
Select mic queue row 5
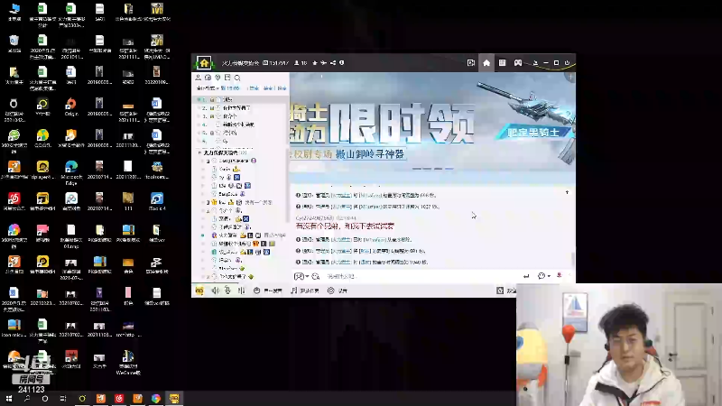(x=241, y=133)
